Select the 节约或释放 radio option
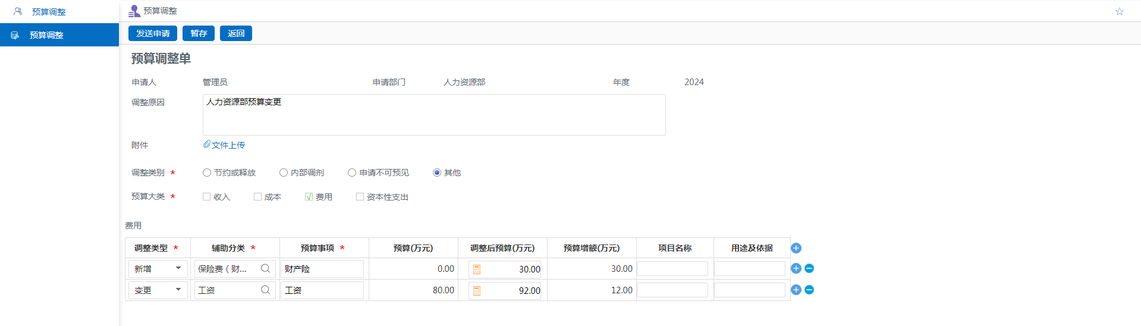The image size is (1141, 326). (x=207, y=173)
